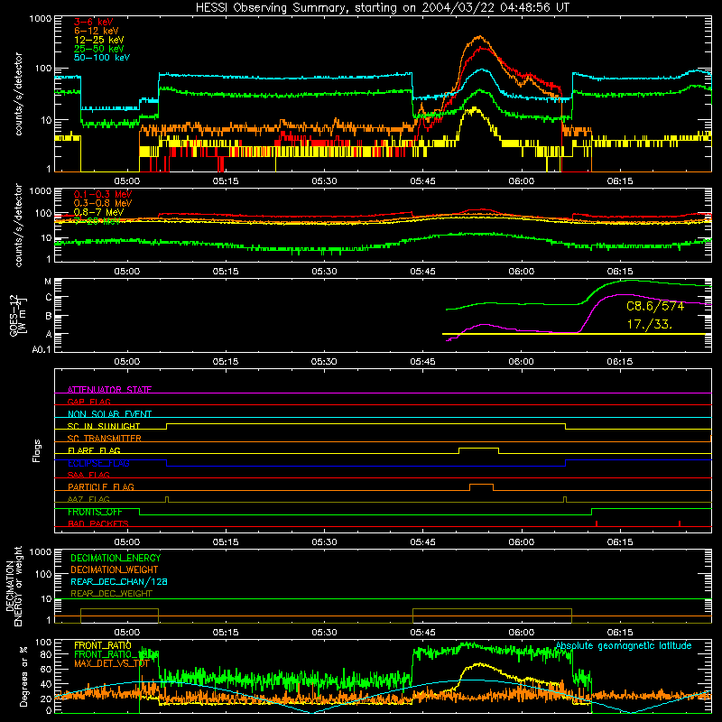Select the SC_IN_SUNLIGHT flag label
The width and height of the screenshot is (722, 722).
click(104, 426)
